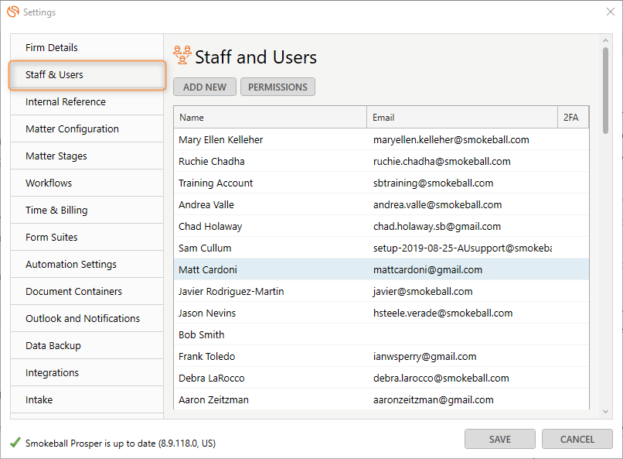The width and height of the screenshot is (623, 459).
Task: Click the scroll down arrow of the staff panel
Action: 605,412
